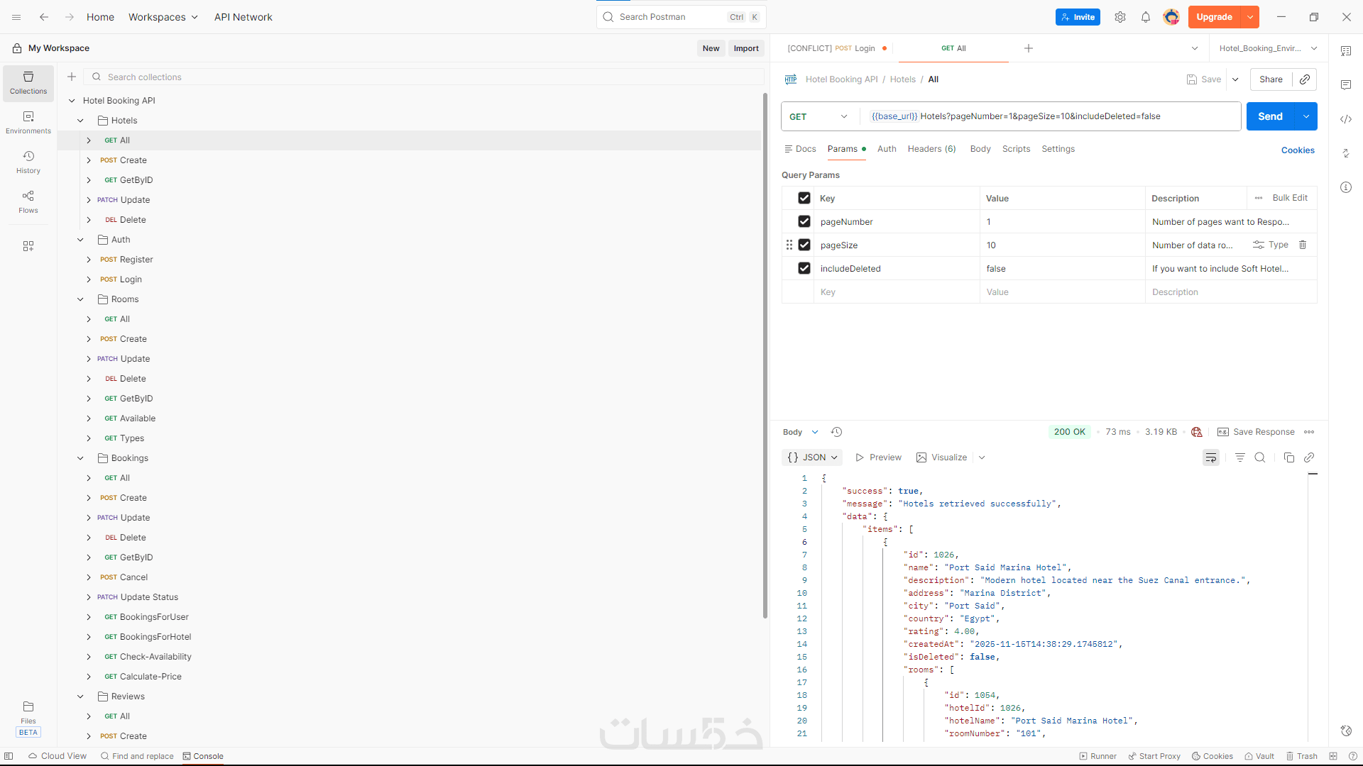1363x766 pixels.
Task: Open the Console from status bar
Action: pyautogui.click(x=203, y=756)
